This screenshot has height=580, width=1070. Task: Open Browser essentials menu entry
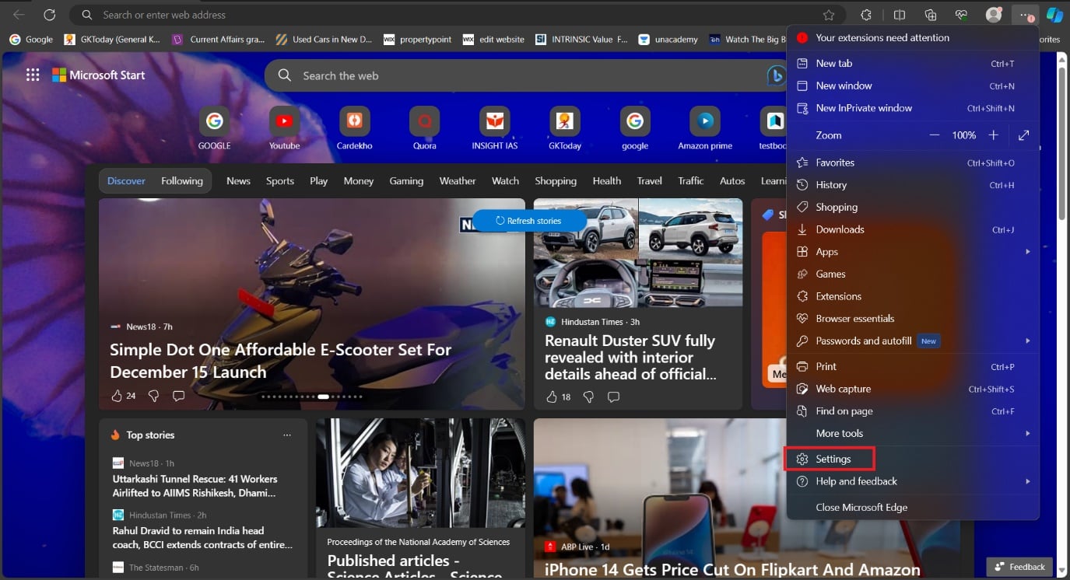pyautogui.click(x=913, y=319)
